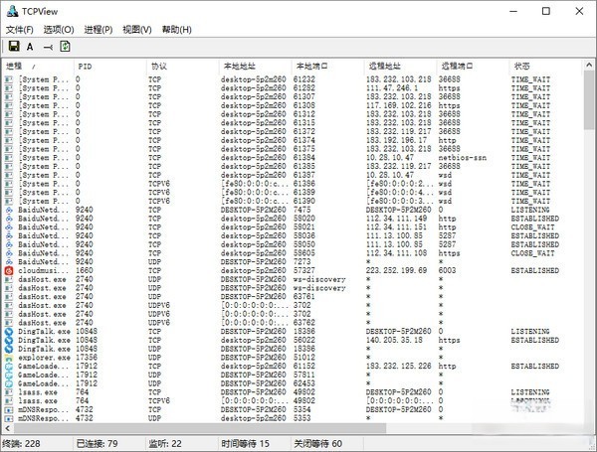The height and width of the screenshot is (452, 597).
Task: Click the Save toolbar icon
Action: point(14,47)
